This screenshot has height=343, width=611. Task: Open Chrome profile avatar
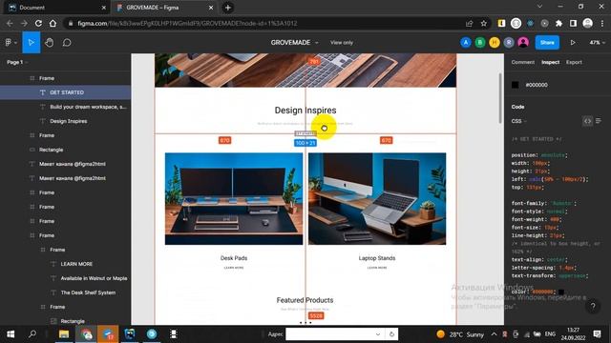point(588,23)
